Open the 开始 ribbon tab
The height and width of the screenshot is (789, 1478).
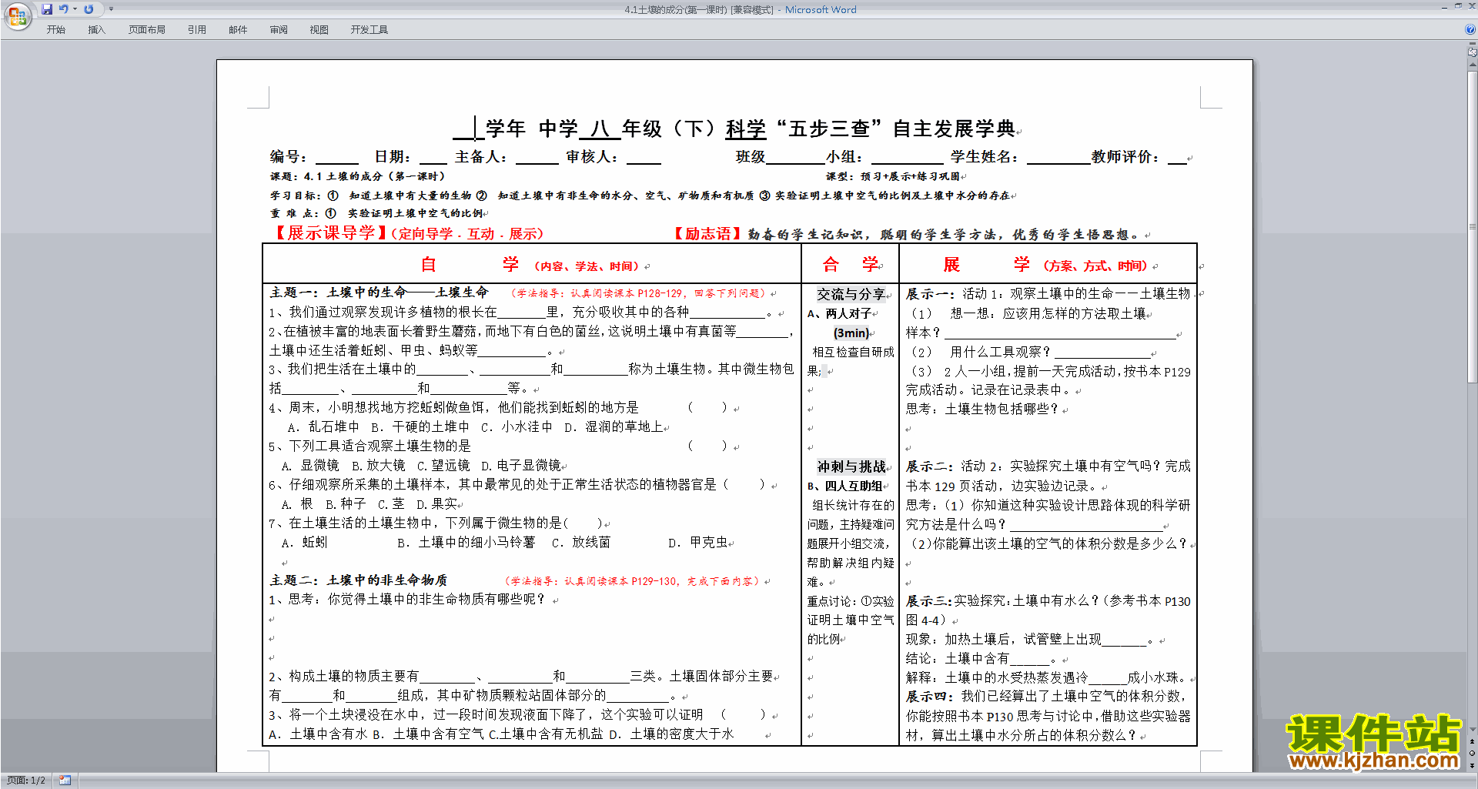coord(55,30)
